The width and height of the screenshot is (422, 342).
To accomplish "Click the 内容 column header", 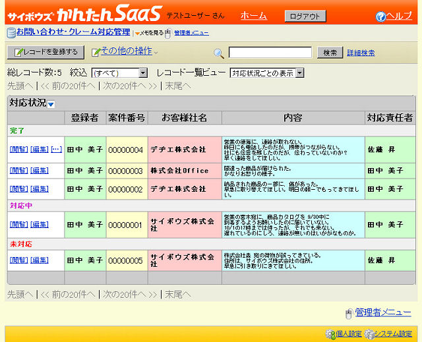I will [293, 118].
